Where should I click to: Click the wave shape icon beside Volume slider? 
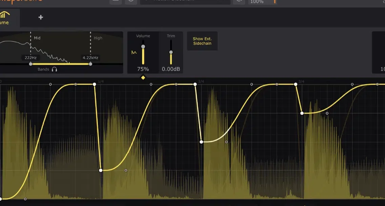tap(135, 53)
